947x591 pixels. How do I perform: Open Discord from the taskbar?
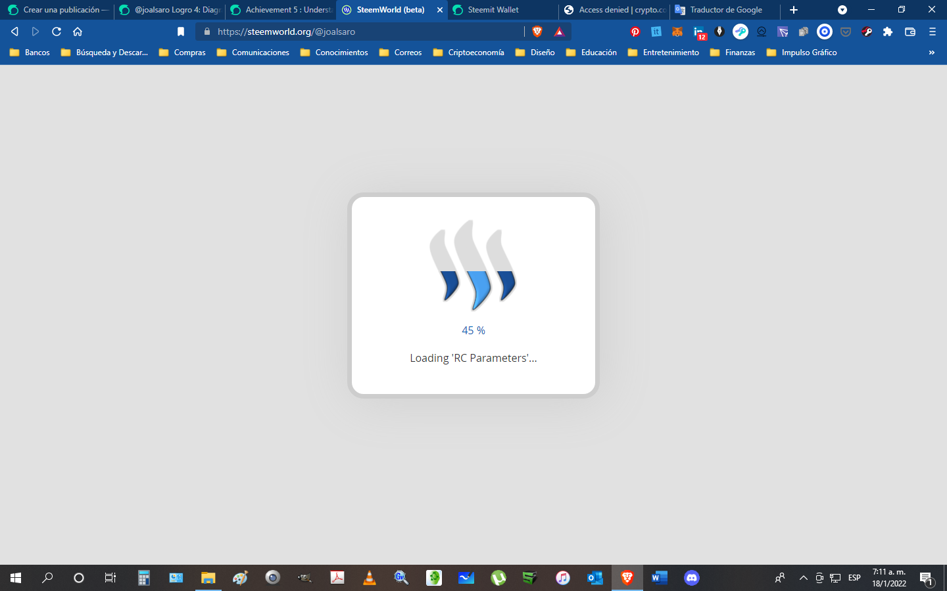pyautogui.click(x=692, y=578)
